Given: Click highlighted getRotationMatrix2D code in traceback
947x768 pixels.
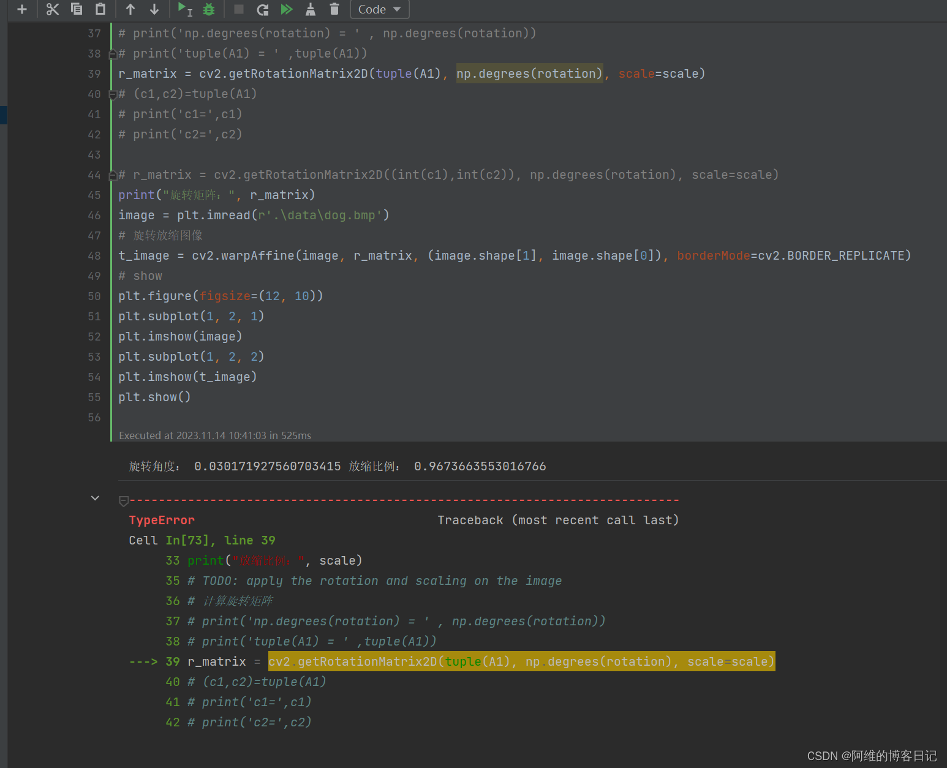Looking at the screenshot, I should click(x=521, y=661).
